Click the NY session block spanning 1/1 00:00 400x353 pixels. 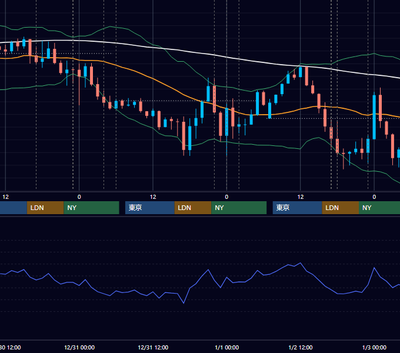(x=239, y=208)
